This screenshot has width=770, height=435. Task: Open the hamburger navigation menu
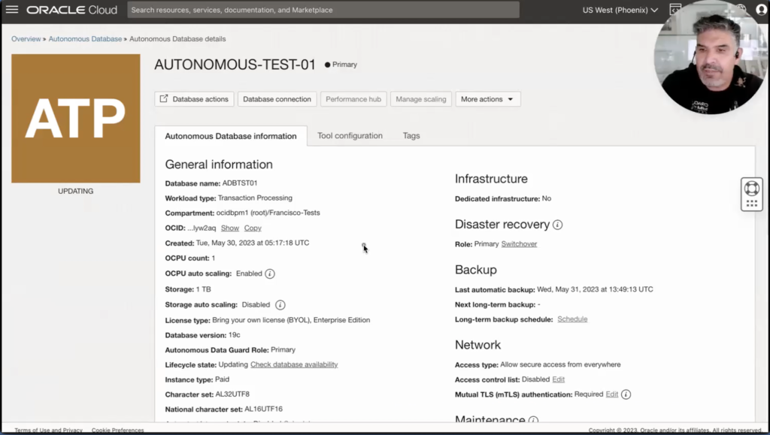12,10
